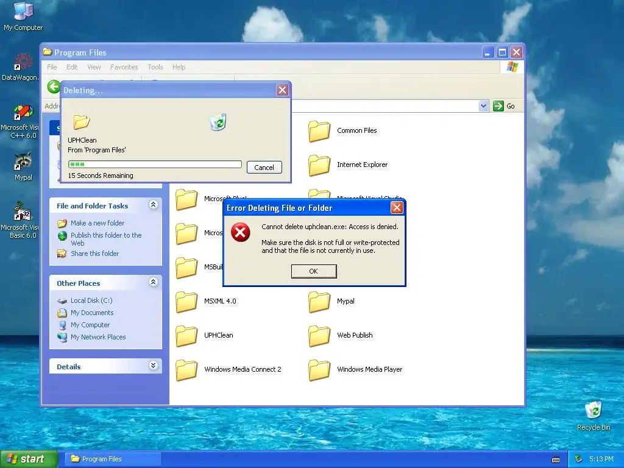Expand the address bar dropdown
Image resolution: width=624 pixels, height=468 pixels.
click(483, 106)
